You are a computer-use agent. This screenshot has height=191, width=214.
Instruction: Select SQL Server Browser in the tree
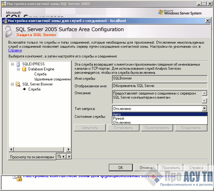37,84
